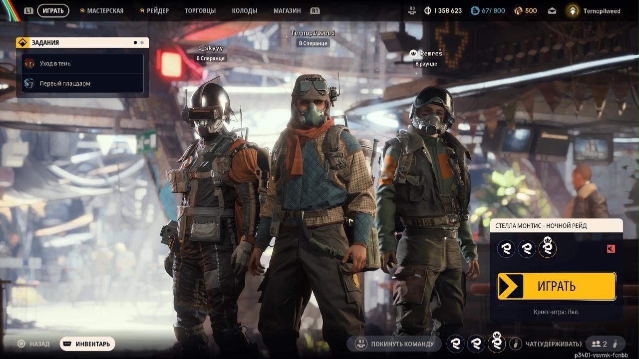Click the Первый плацдарм quest portrait icon
The image size is (639, 359).
point(29,83)
